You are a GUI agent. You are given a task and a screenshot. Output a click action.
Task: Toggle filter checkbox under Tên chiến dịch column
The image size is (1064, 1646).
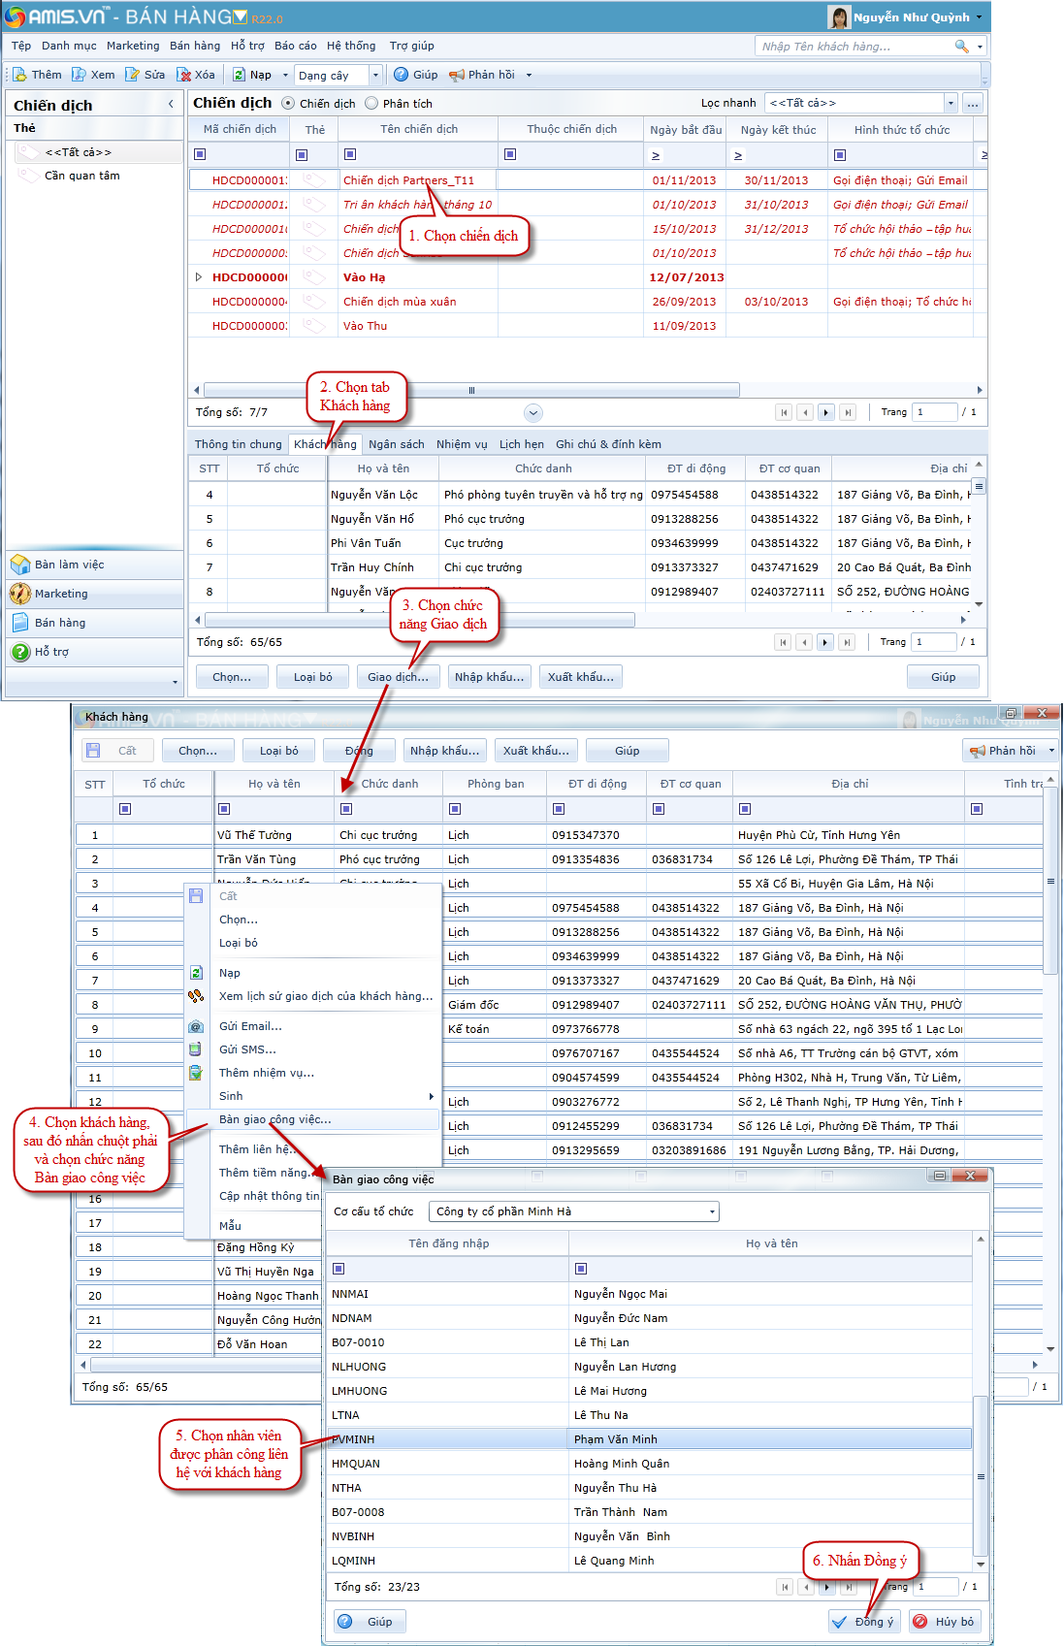tap(350, 154)
